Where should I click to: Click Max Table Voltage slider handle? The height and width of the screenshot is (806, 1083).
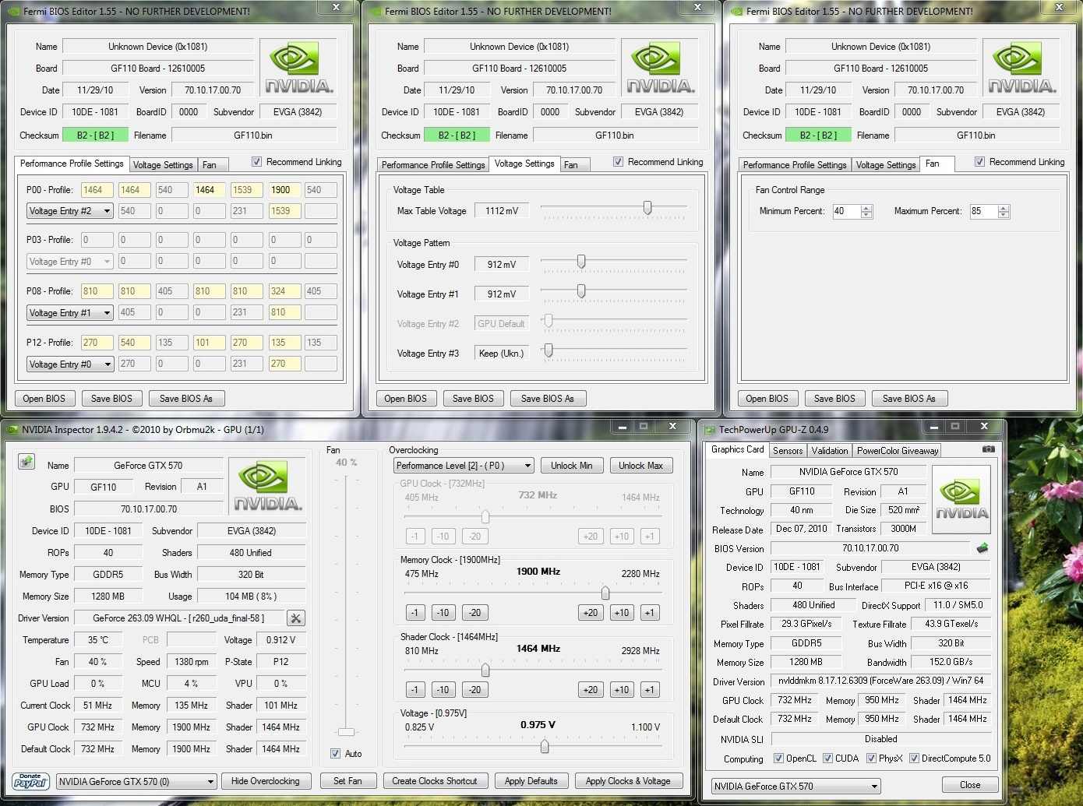[x=647, y=208]
